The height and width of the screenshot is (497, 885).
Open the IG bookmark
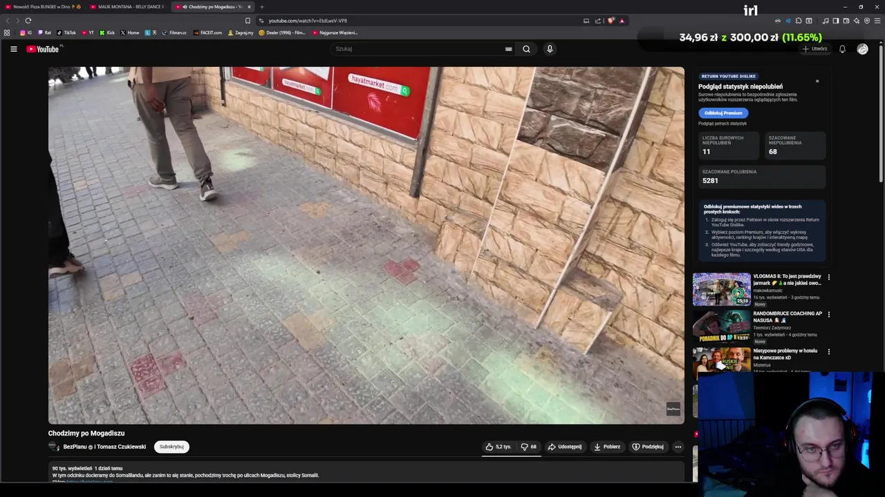point(26,32)
